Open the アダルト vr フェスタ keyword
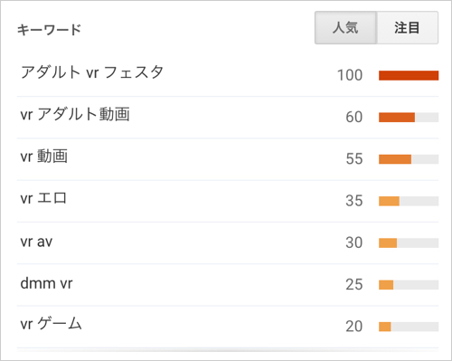 pos(92,72)
